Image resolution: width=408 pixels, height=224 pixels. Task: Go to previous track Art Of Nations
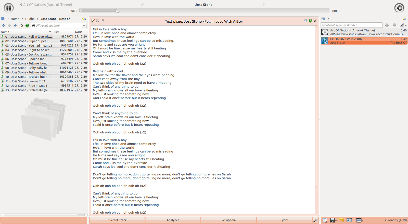(46, 5)
